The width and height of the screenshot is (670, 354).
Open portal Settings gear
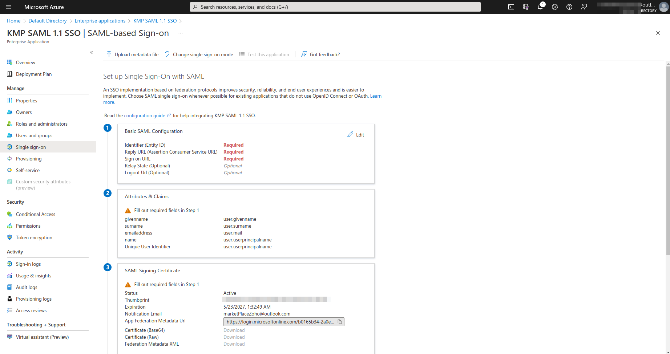[x=555, y=7]
